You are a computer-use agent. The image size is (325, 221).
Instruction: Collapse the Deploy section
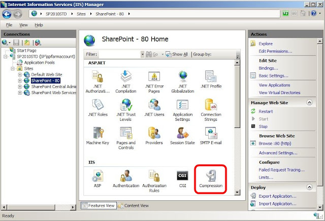pos(309,187)
